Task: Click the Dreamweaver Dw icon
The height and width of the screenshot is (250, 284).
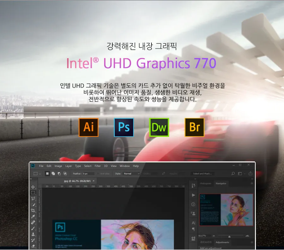Action: (159, 127)
